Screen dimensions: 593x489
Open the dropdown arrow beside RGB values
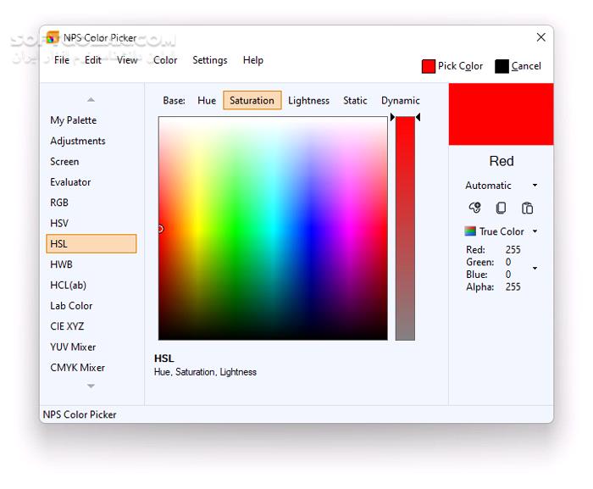coord(535,269)
